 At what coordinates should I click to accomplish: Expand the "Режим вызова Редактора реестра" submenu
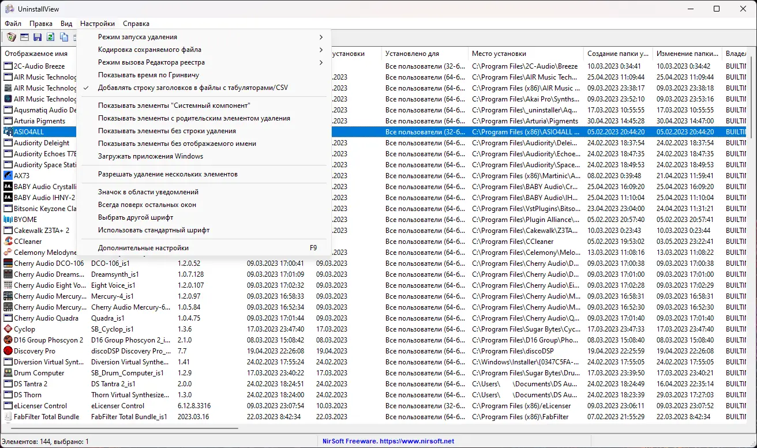coord(204,62)
